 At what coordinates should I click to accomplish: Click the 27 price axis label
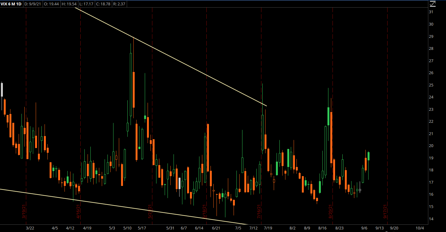pos(431,61)
